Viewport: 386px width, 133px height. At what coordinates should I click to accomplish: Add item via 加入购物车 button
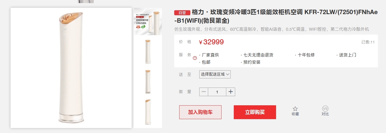pos(200,112)
